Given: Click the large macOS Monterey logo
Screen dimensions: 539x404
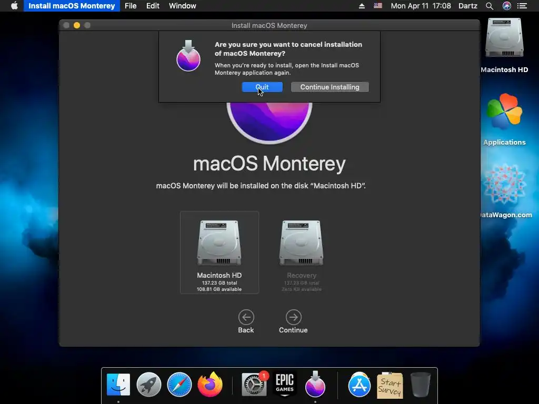Looking at the screenshot, I should (269, 123).
